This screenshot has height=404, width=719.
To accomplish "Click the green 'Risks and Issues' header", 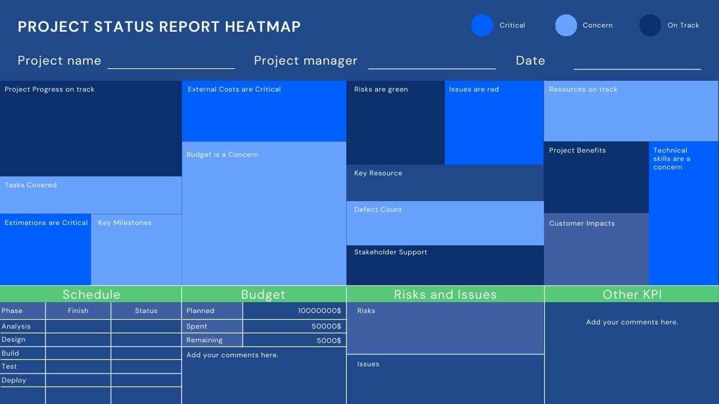I will [x=445, y=294].
